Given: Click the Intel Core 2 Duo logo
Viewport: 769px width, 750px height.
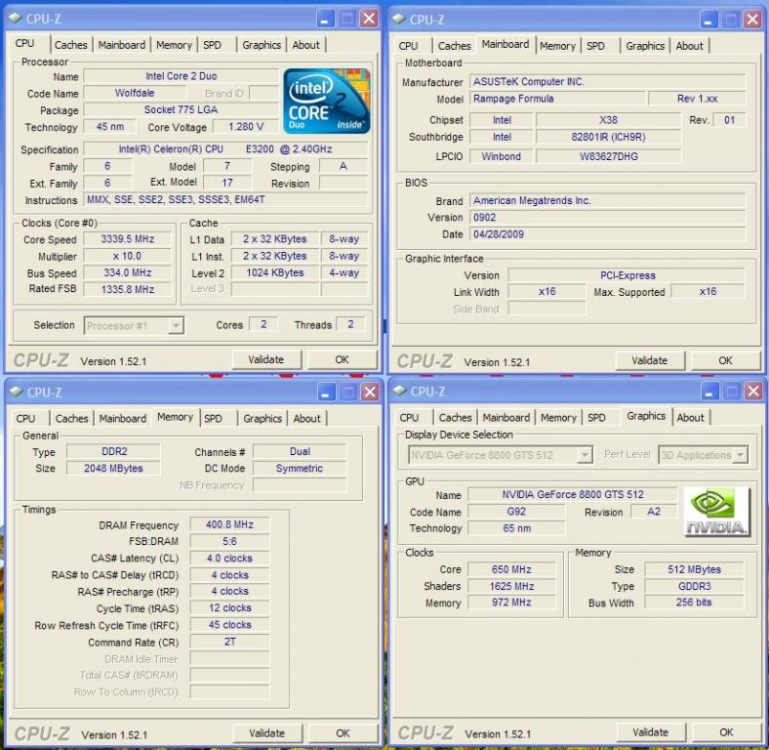Looking at the screenshot, I should [x=327, y=102].
